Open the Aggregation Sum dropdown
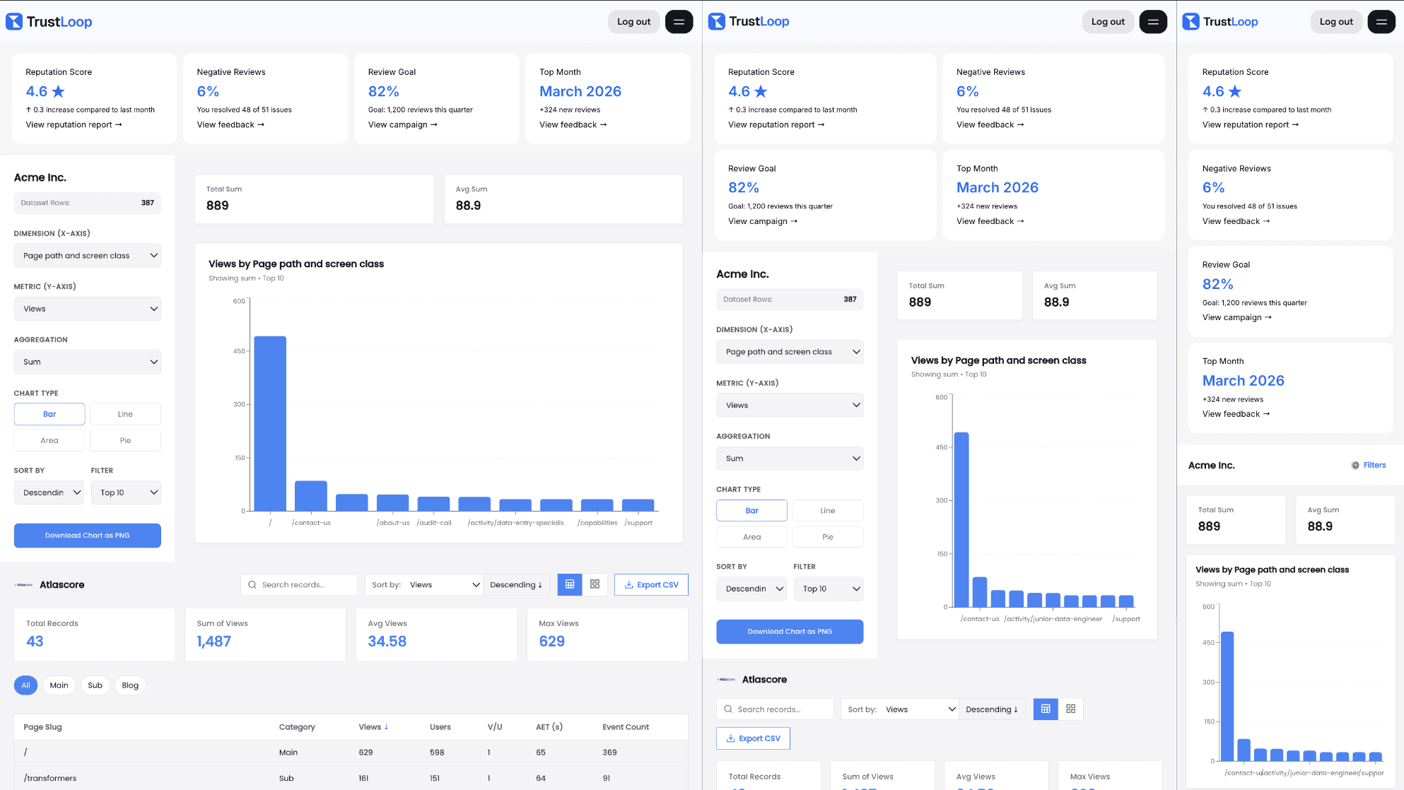This screenshot has width=1404, height=790. coord(87,362)
